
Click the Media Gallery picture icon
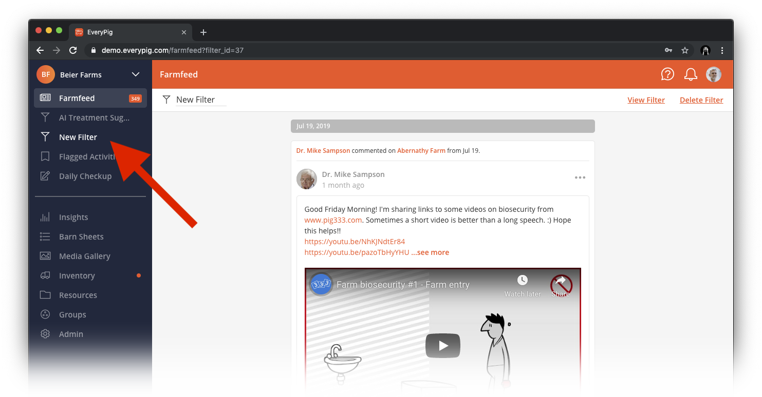click(45, 256)
